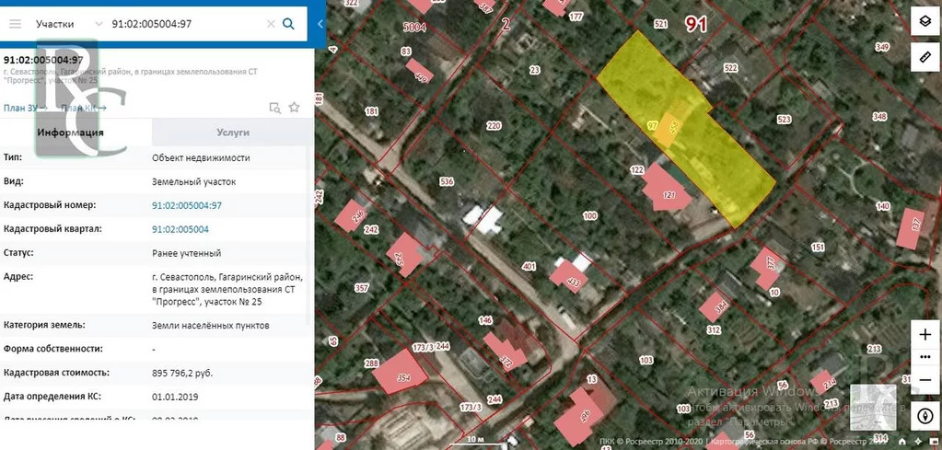Click the parcel labeled 348 on map
The image size is (942, 450).
click(x=879, y=116)
